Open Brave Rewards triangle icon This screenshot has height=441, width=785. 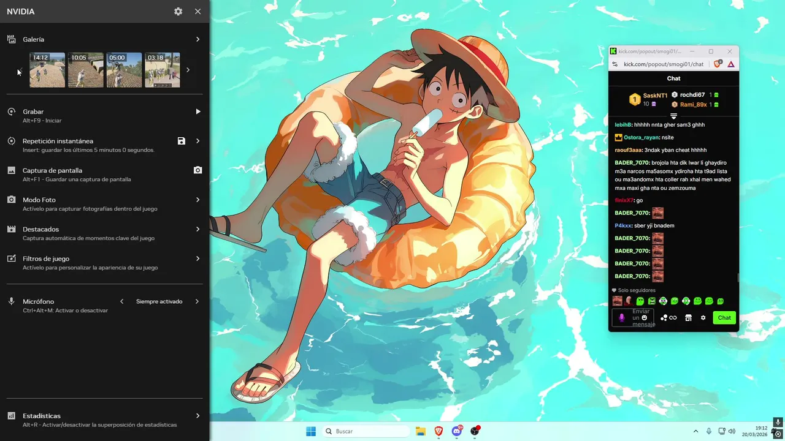(x=731, y=64)
